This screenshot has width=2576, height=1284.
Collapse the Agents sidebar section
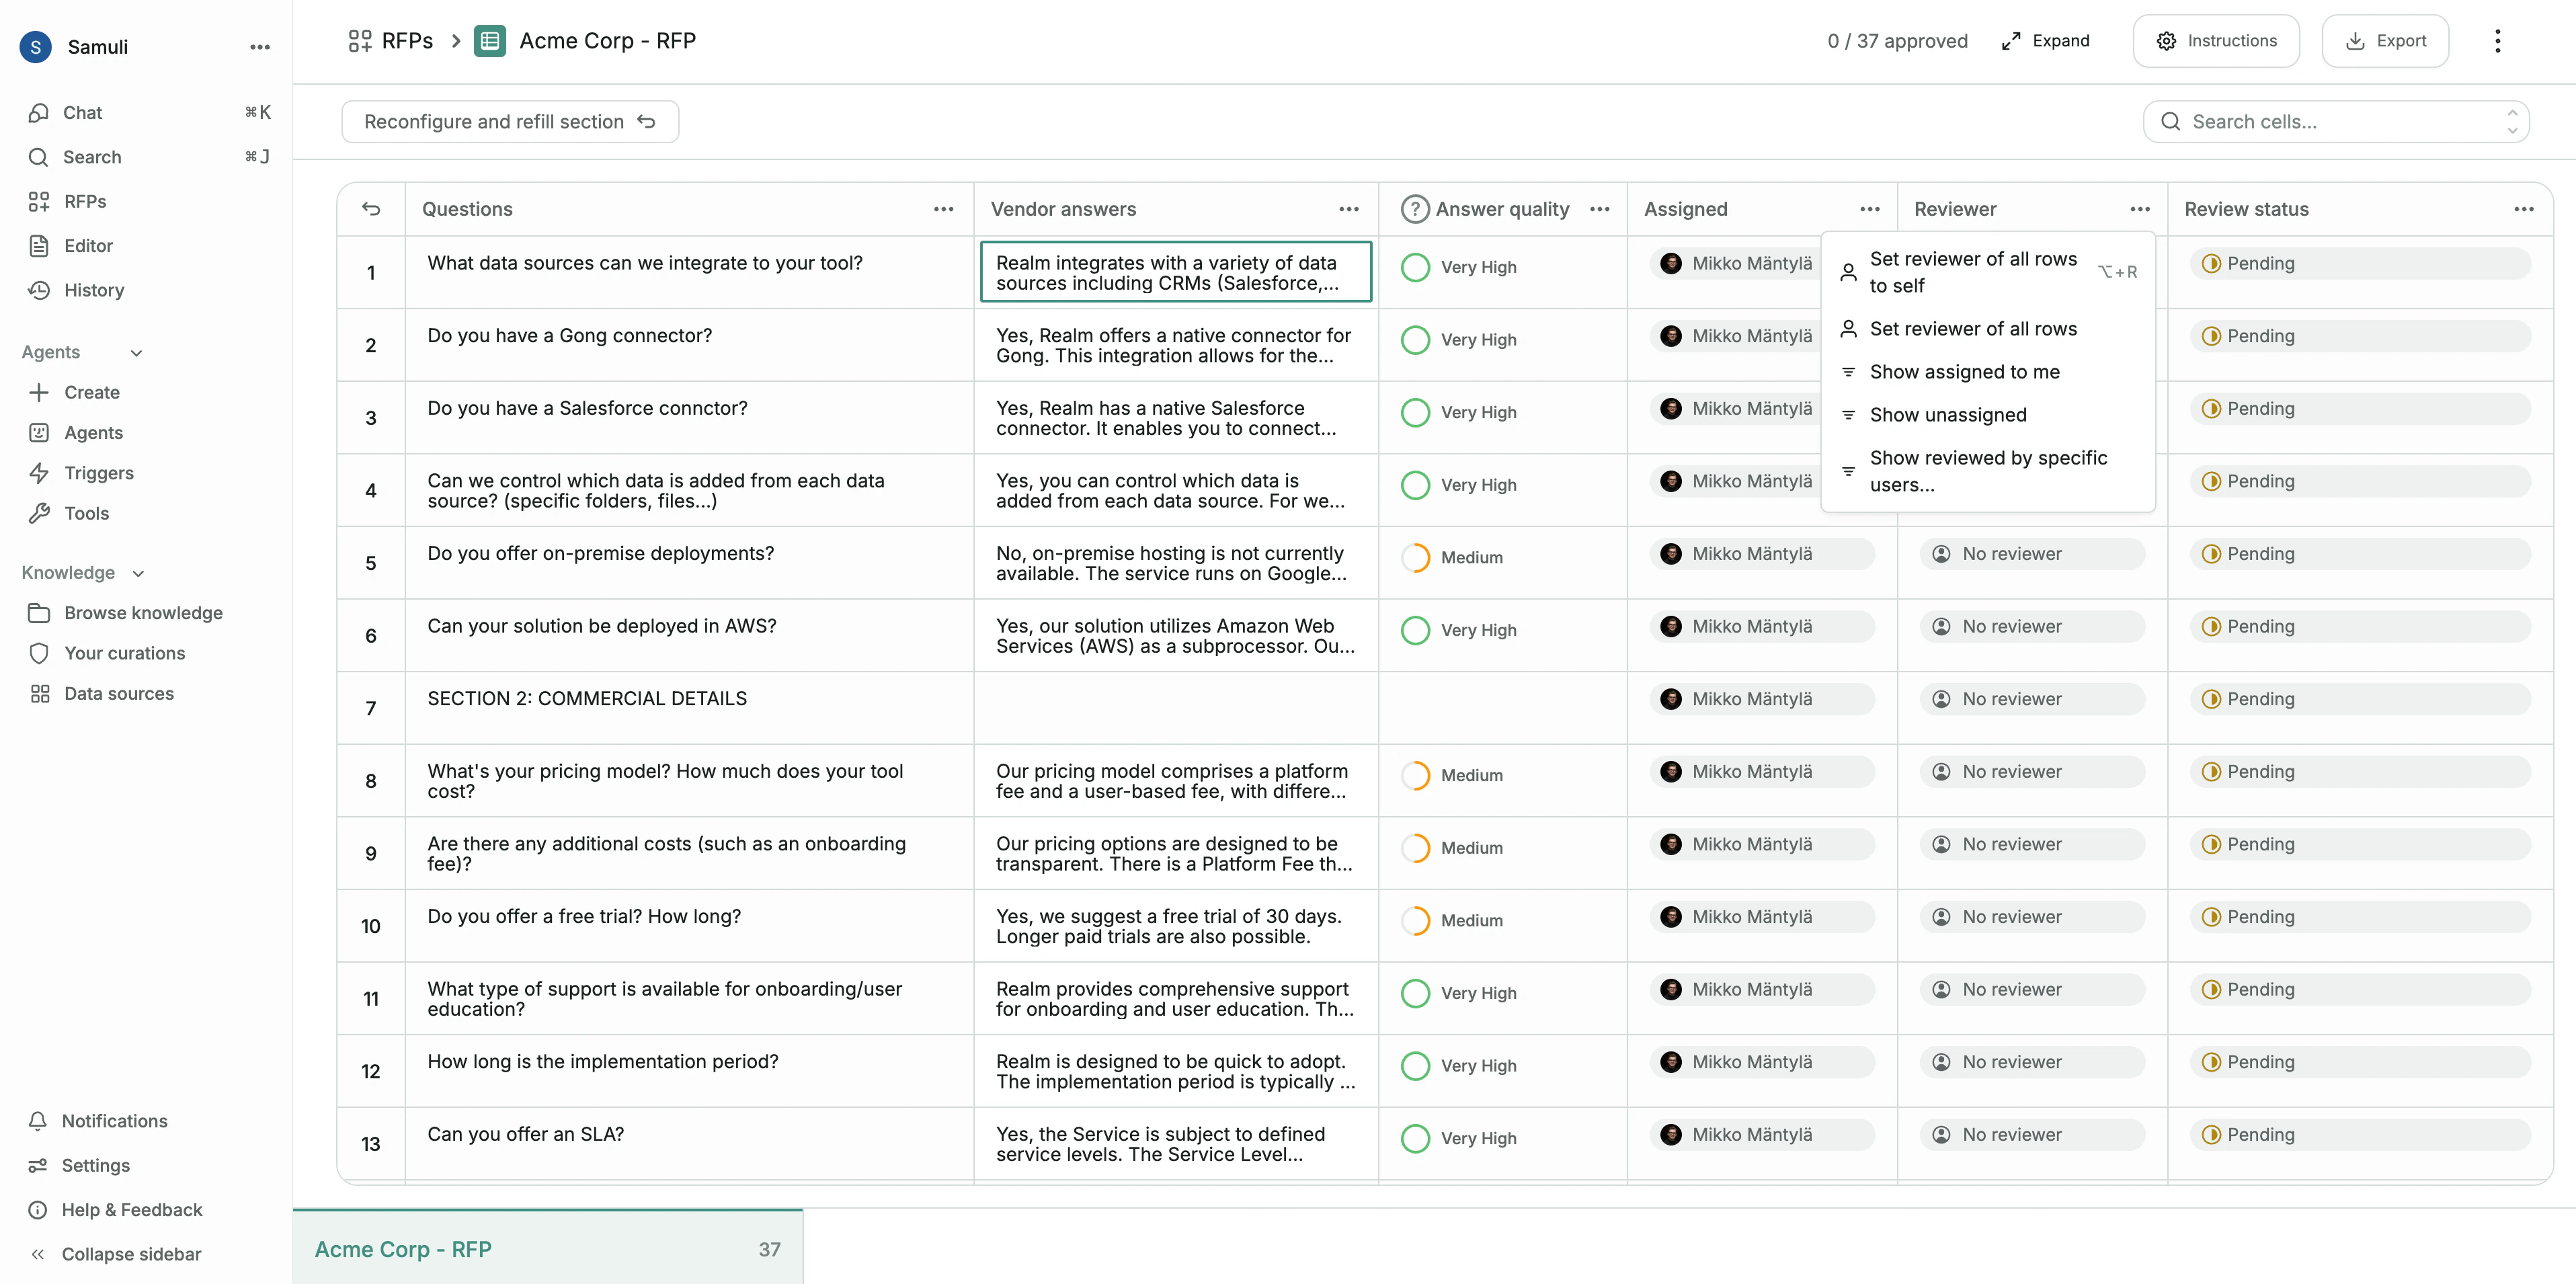click(137, 353)
